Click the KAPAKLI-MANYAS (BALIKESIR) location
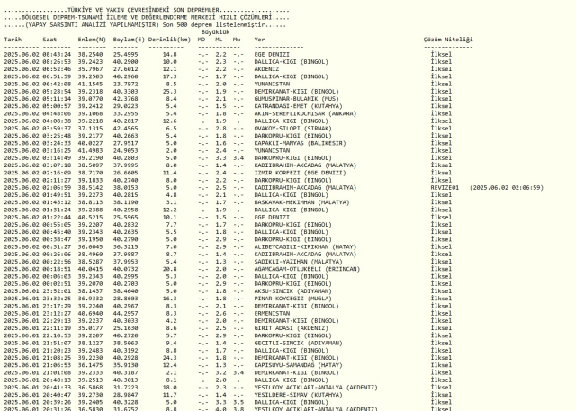Viewport: 576px width, 411px height. click(300, 143)
